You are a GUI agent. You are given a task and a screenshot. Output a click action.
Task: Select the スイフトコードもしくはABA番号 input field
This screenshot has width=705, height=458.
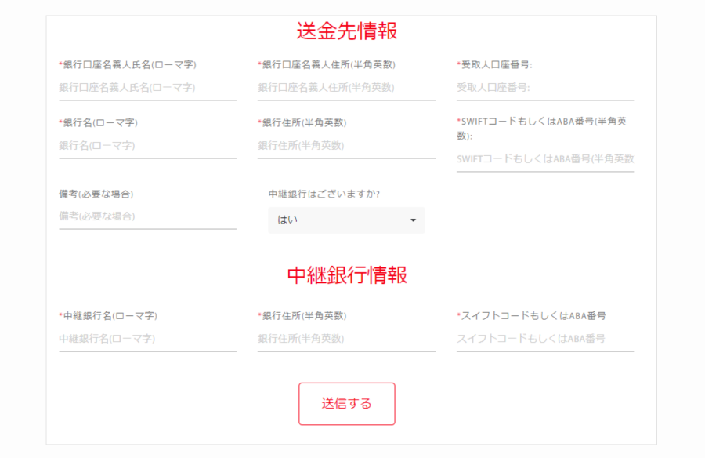(x=545, y=339)
